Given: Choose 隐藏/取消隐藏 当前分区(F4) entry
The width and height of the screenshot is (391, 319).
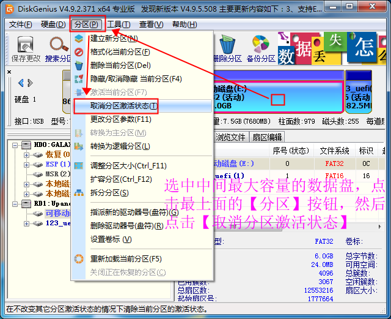Looking at the screenshot, I should tap(142, 79).
